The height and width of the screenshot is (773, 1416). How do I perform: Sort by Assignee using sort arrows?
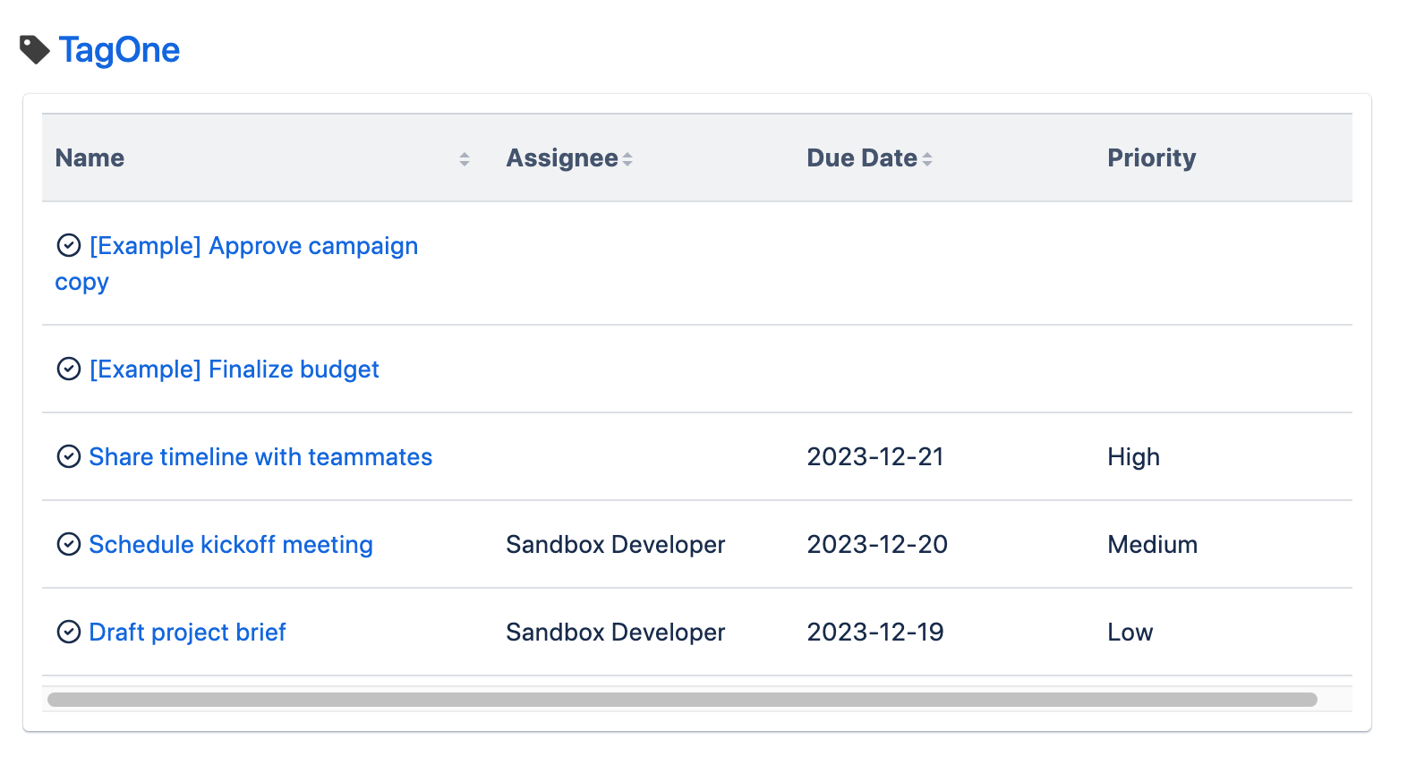627,159
